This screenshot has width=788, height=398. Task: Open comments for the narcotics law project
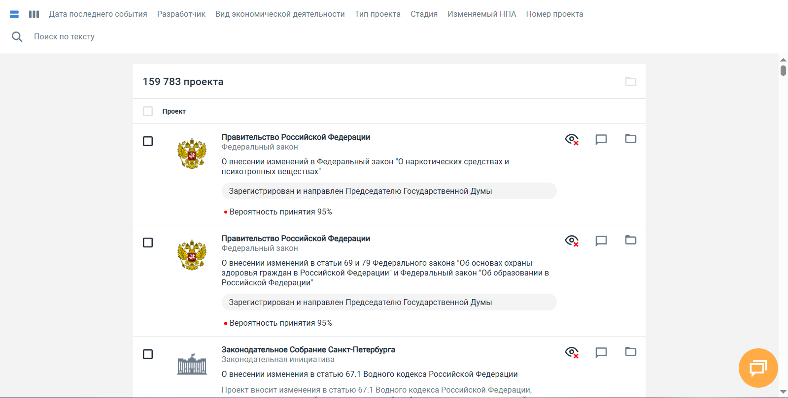(601, 139)
